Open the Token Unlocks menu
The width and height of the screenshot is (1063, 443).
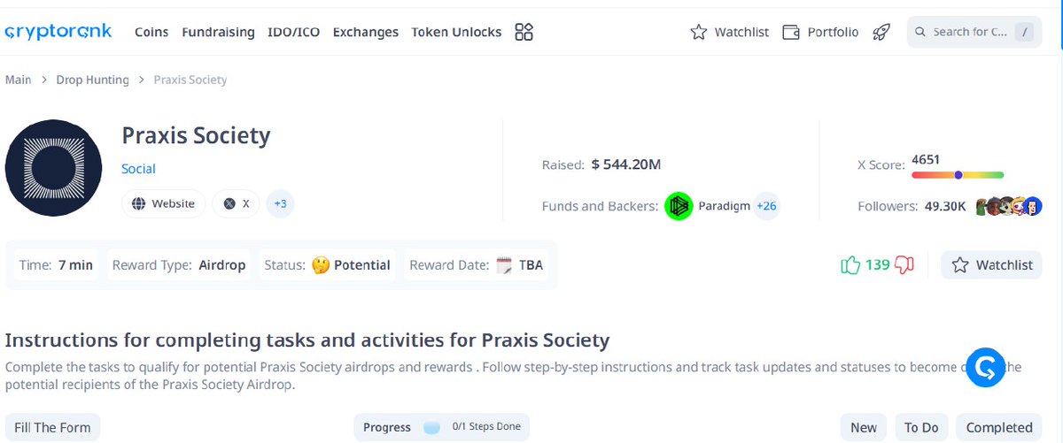456,32
